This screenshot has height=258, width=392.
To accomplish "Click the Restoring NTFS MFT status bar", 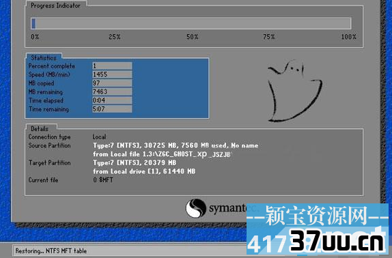I will 130,250.
